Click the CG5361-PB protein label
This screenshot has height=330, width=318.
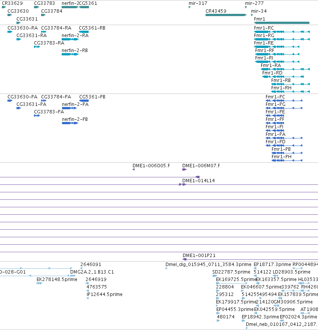pos(92,97)
